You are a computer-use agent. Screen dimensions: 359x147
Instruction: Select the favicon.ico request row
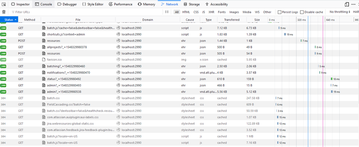pyautogui.click(x=180, y=60)
